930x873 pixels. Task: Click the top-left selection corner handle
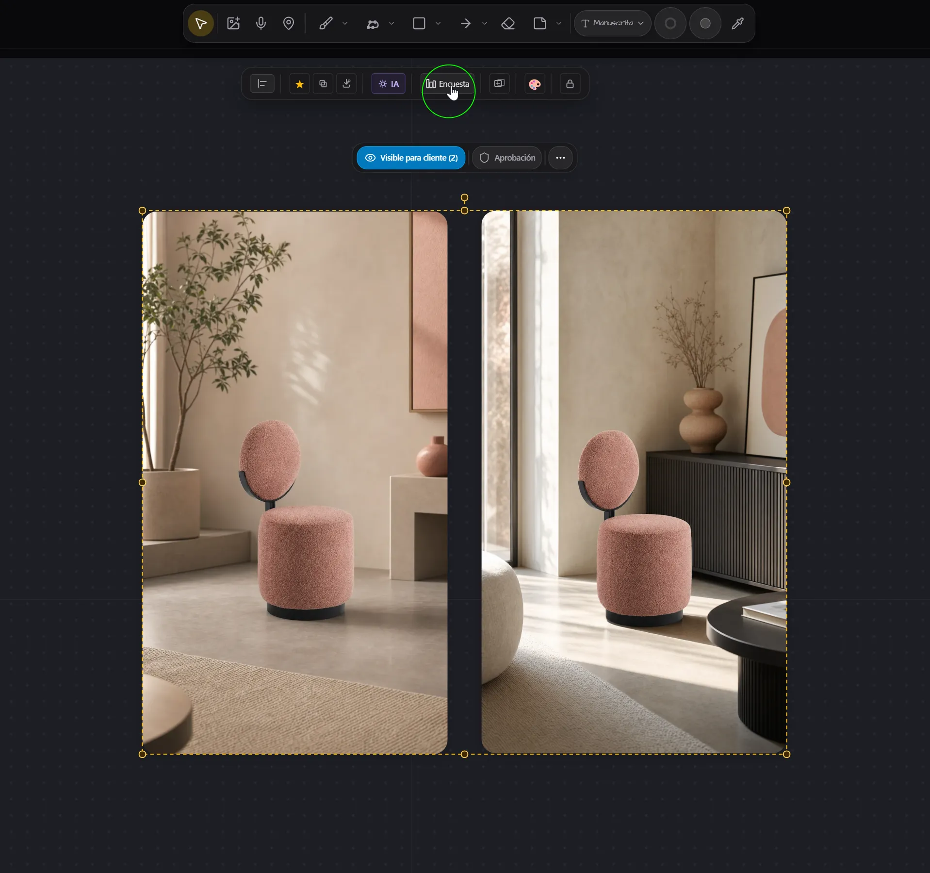[142, 211]
